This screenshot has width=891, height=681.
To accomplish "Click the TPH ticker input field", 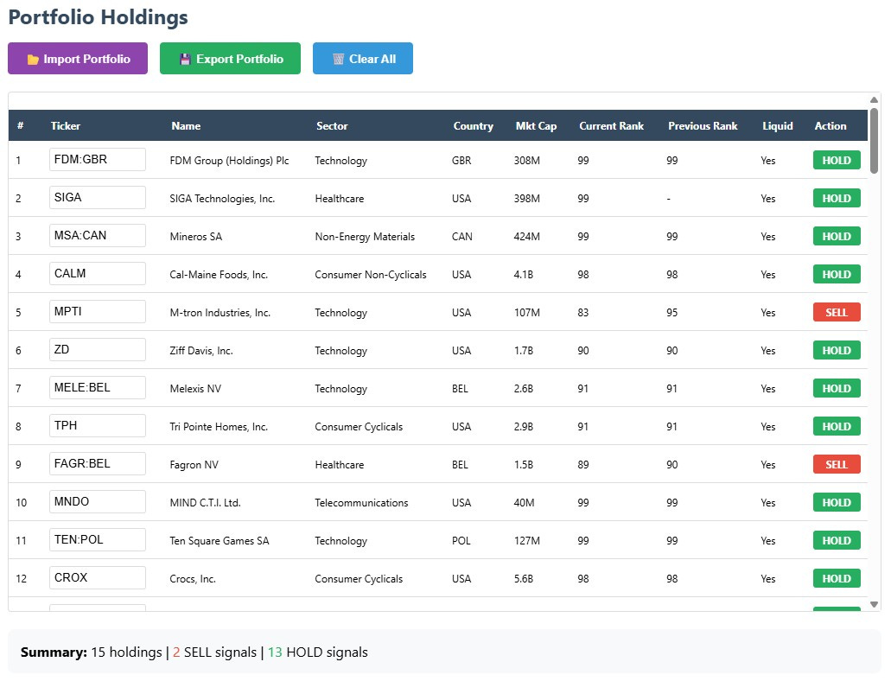I will (x=97, y=426).
